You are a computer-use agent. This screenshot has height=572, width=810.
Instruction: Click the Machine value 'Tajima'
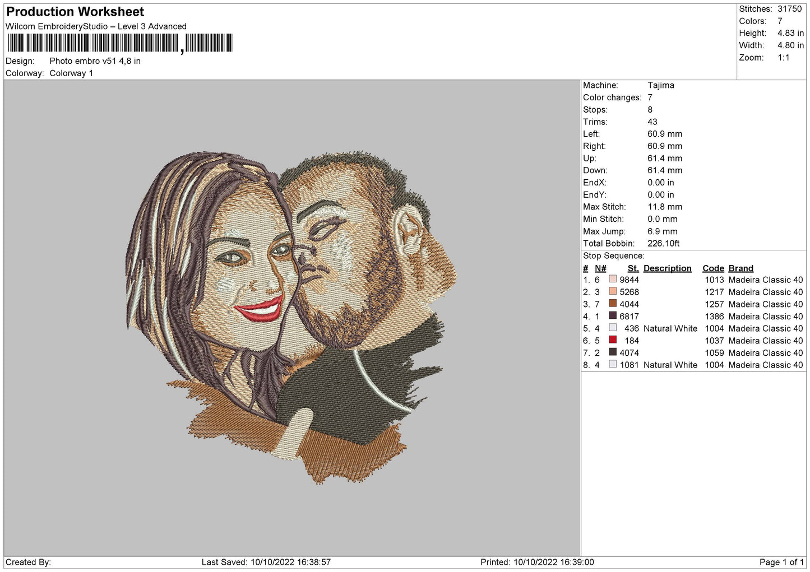[661, 85]
